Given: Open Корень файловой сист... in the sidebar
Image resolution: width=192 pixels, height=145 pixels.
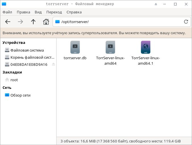Looking at the screenshot, I should click(32, 58).
